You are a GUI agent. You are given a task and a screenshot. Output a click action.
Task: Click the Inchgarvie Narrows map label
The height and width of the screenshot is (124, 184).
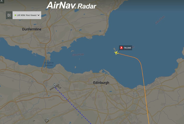[x=49, y=64]
